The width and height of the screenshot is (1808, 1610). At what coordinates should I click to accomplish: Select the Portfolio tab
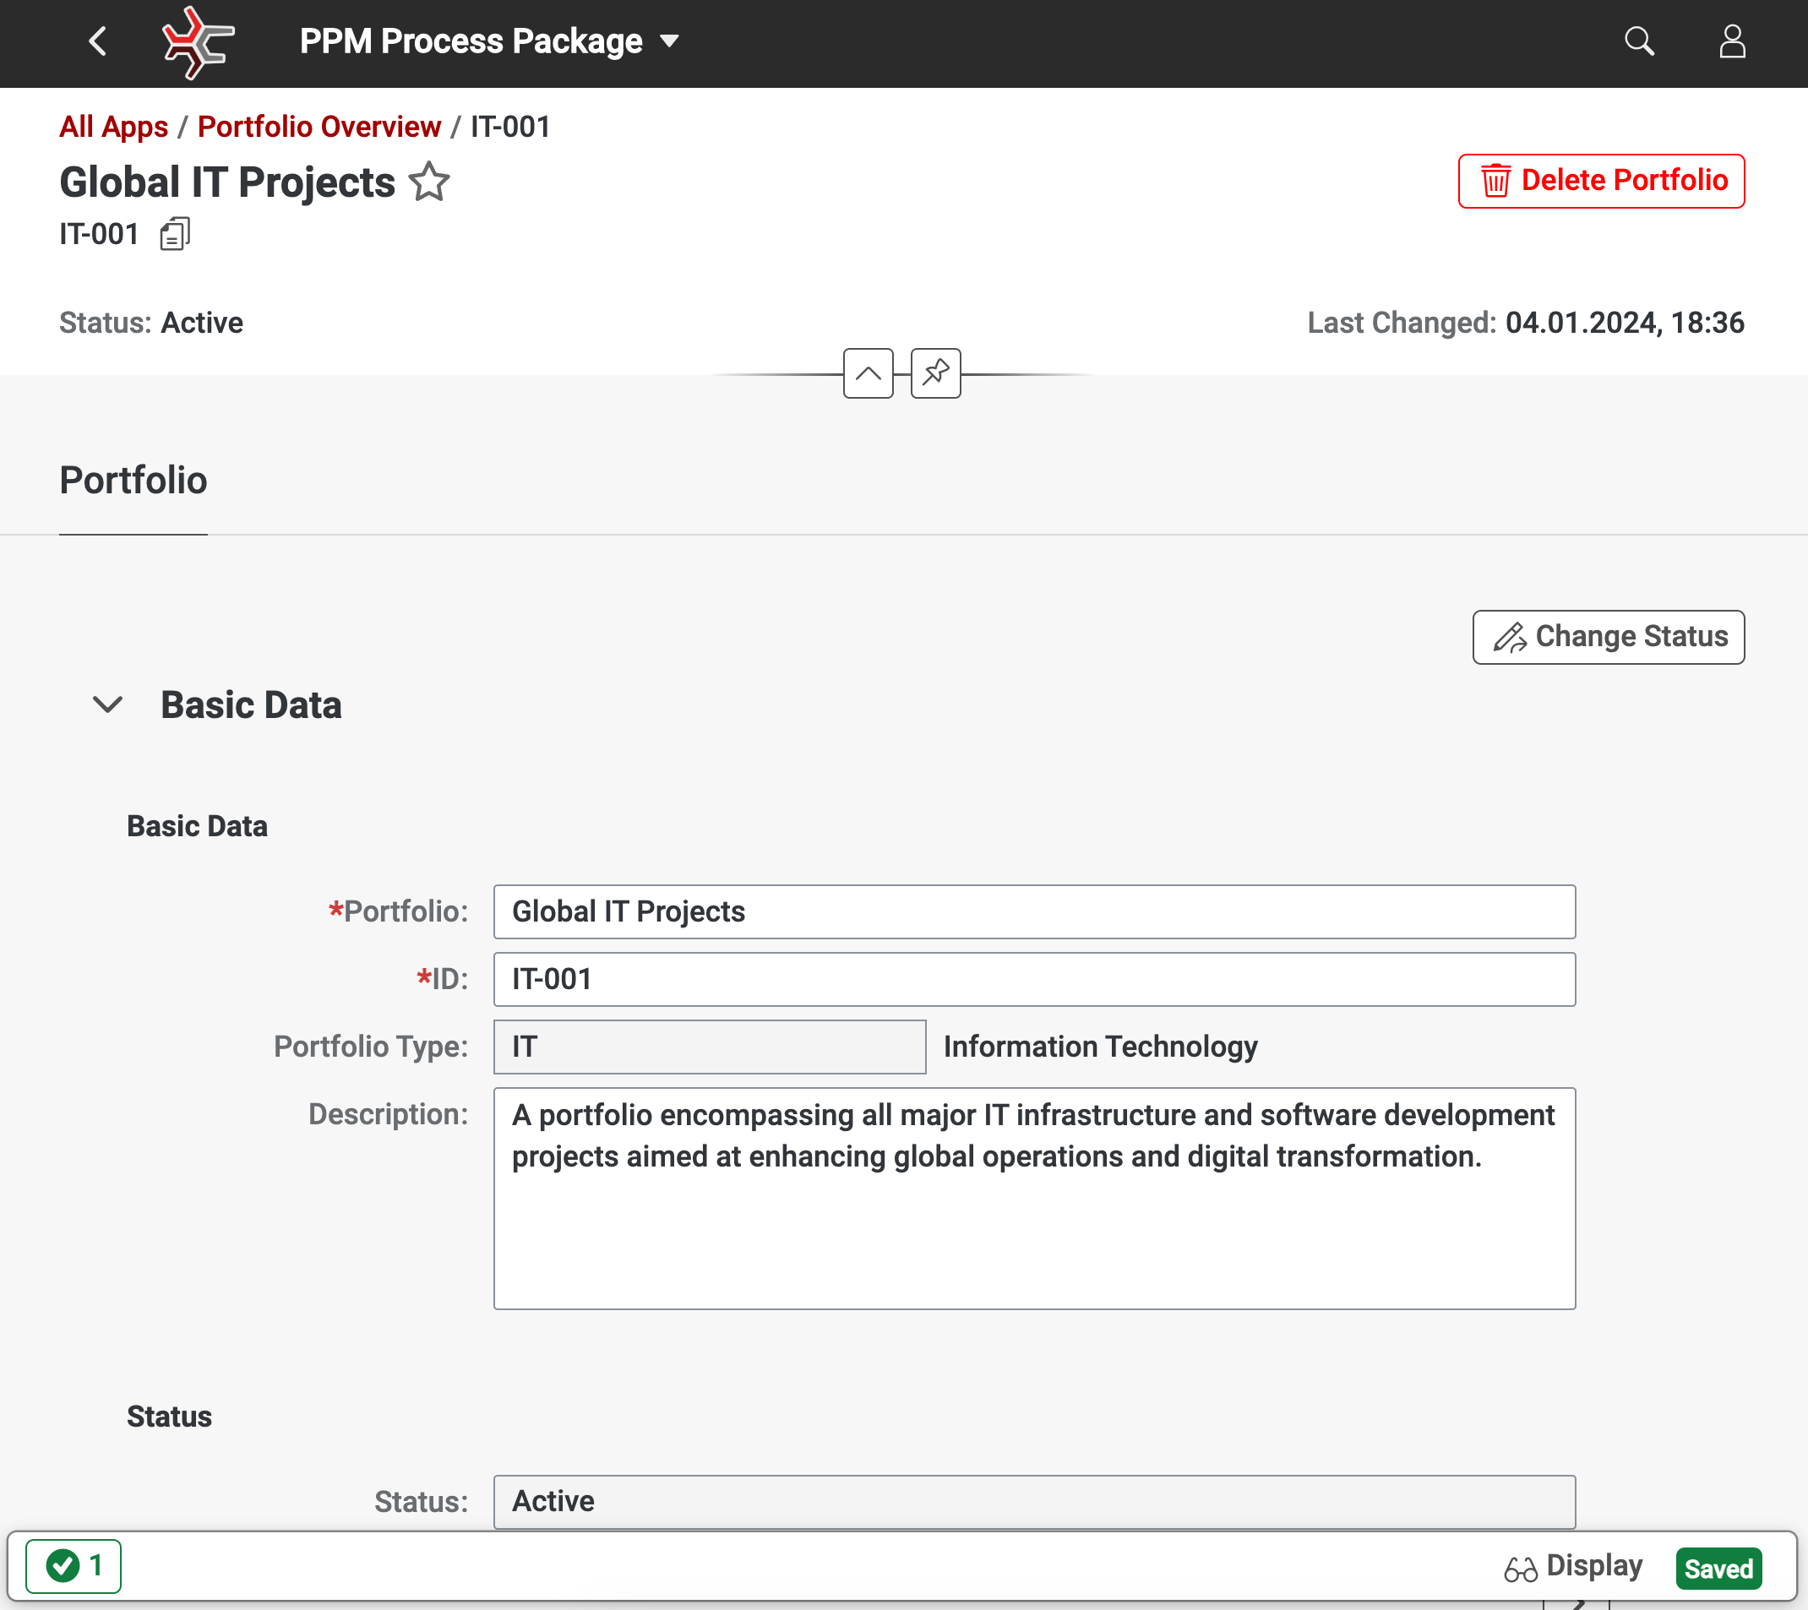pyautogui.click(x=133, y=481)
